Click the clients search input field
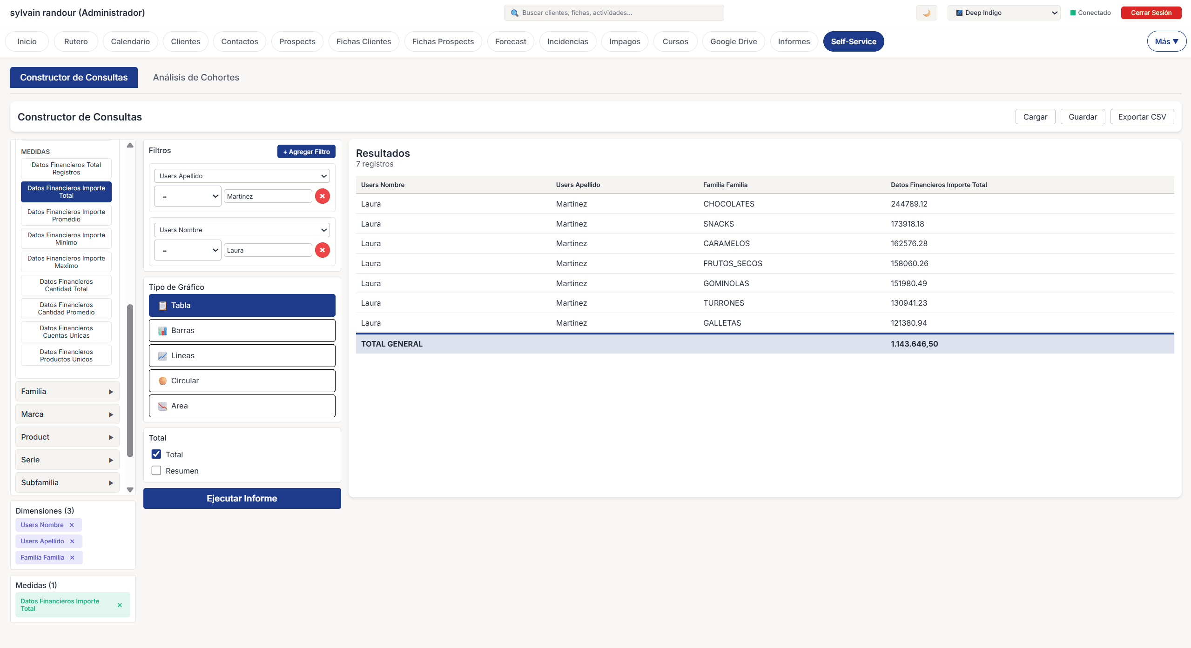Screen dimensions: 1191x648 [613, 13]
